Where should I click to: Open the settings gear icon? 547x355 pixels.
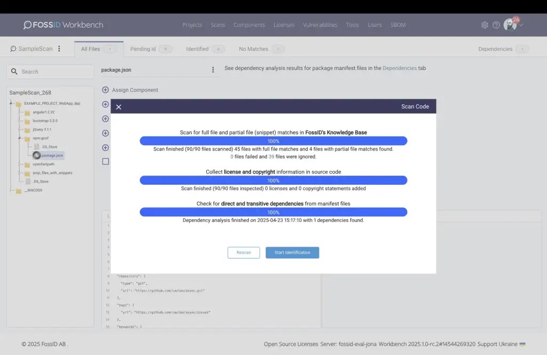(x=485, y=25)
